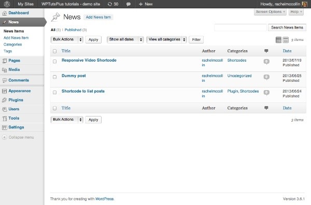This screenshot has height=205, width=311.
Task: Check the Shortcode to list posts checkbox
Action: [55, 93]
